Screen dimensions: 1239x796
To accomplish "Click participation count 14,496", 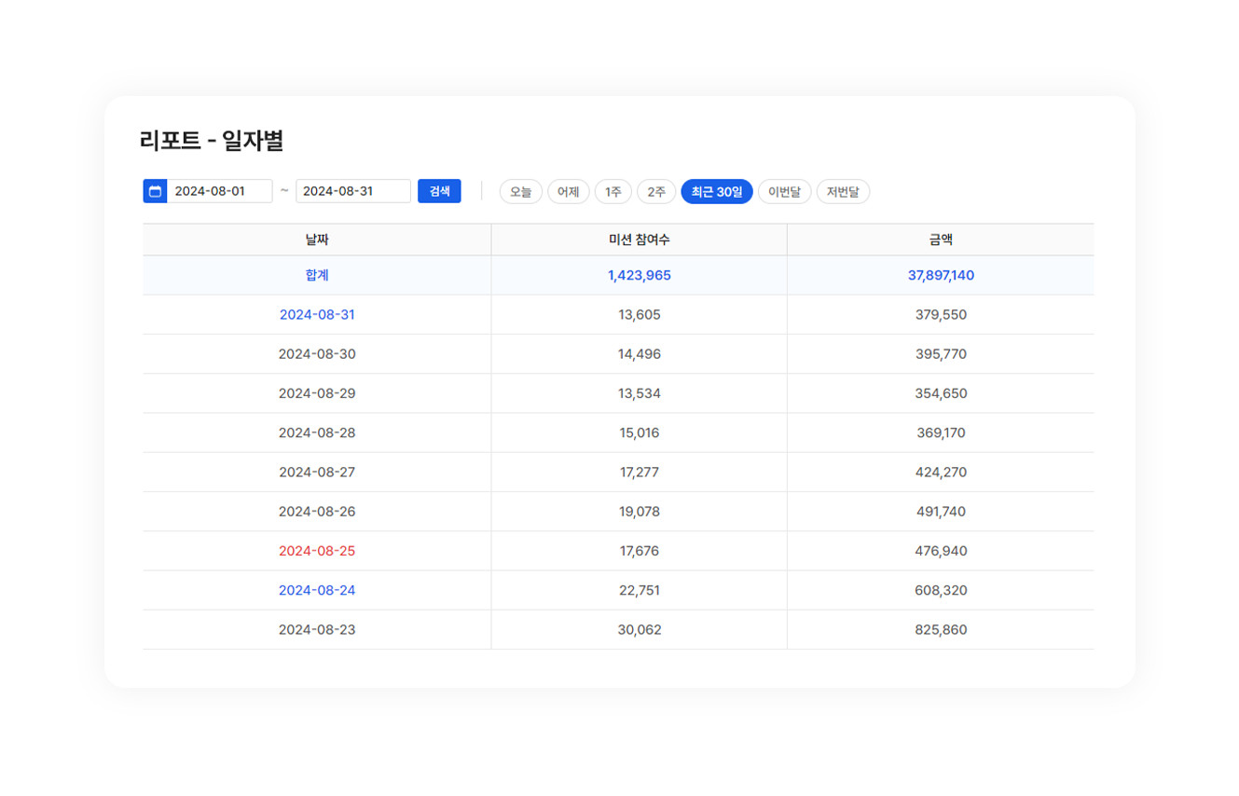I will (x=640, y=354).
